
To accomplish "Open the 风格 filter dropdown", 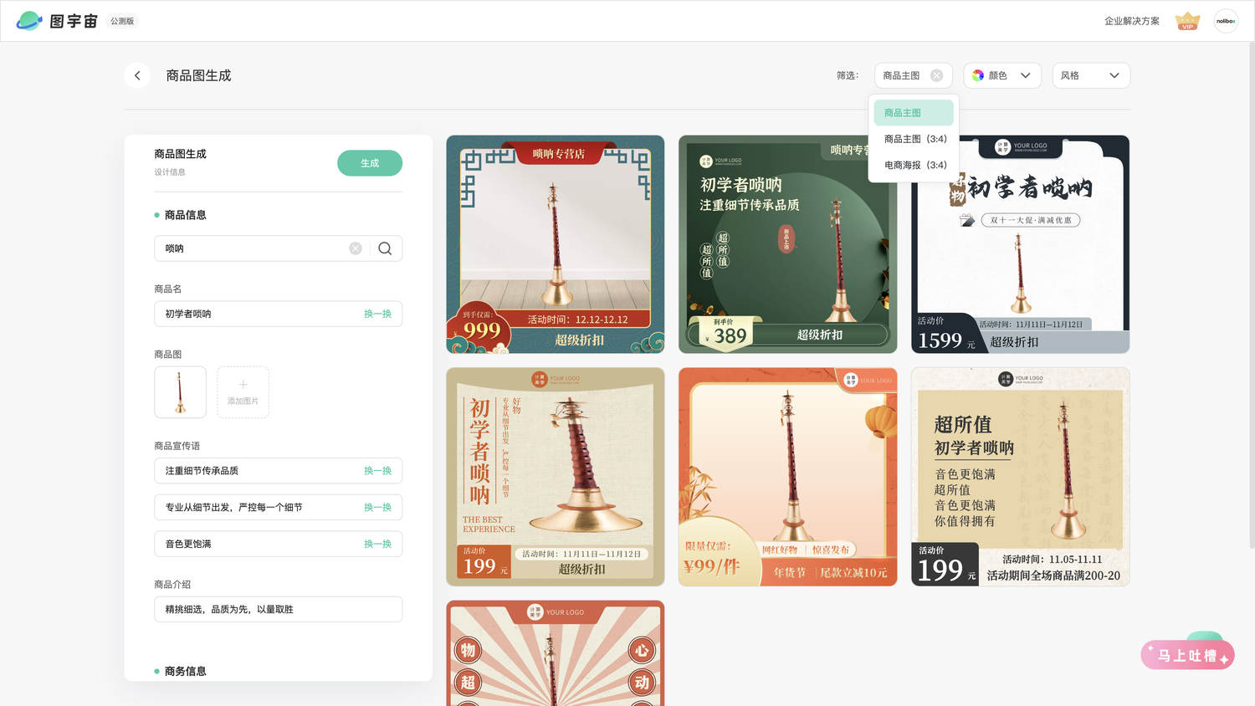I will [x=1091, y=75].
